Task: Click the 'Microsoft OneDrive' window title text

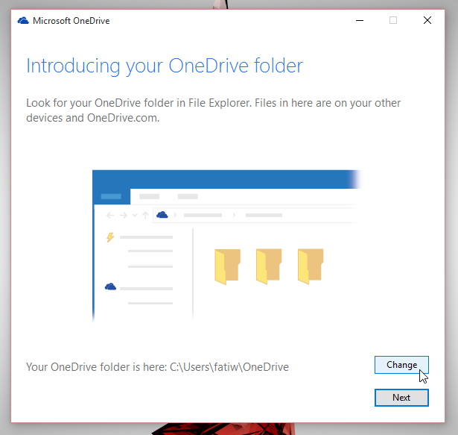Action: pos(71,21)
